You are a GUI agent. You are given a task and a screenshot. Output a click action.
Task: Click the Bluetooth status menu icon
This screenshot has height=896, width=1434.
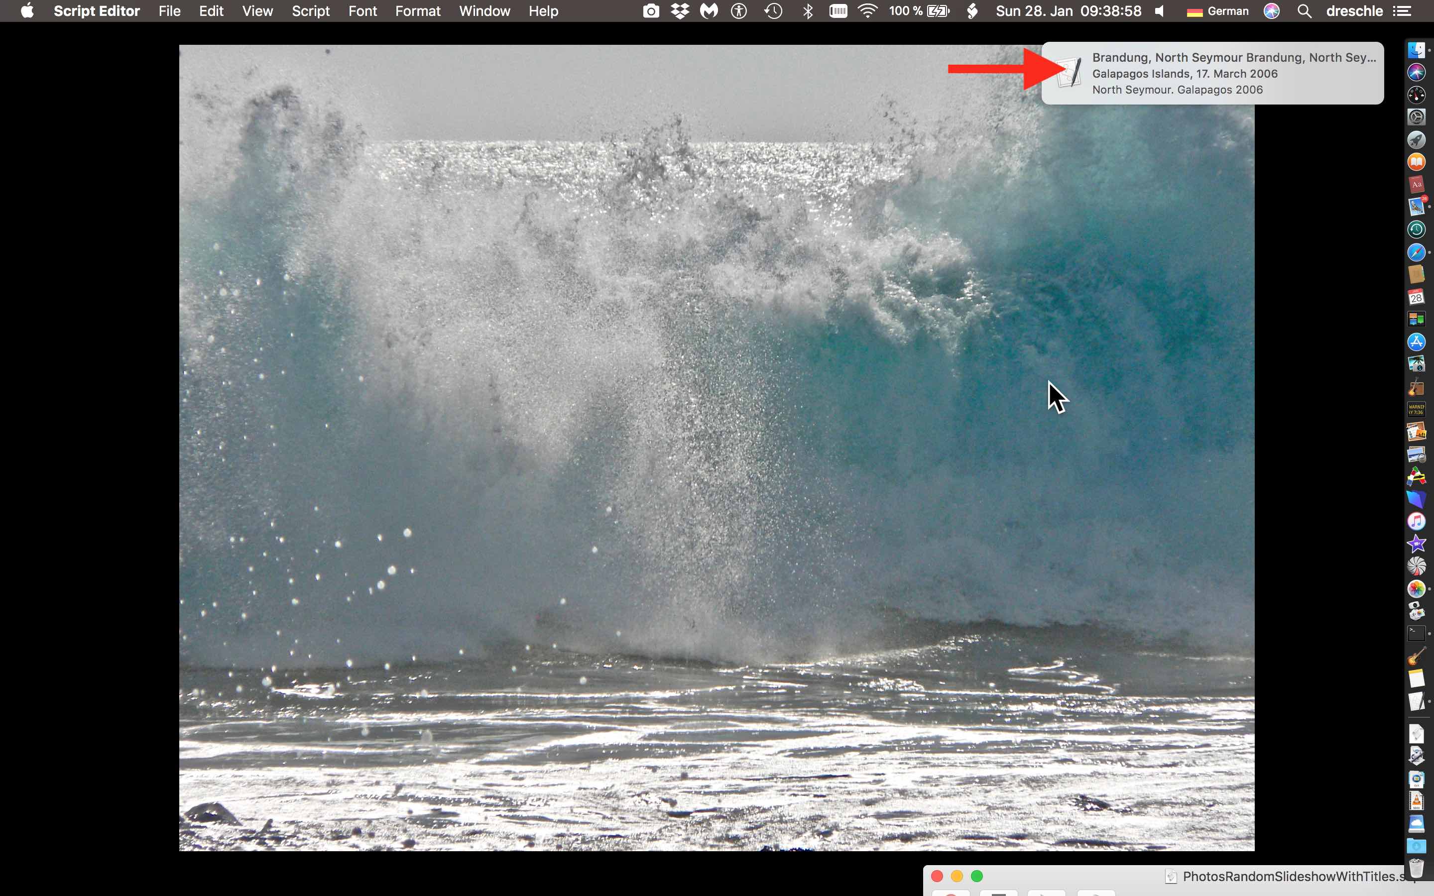click(807, 10)
